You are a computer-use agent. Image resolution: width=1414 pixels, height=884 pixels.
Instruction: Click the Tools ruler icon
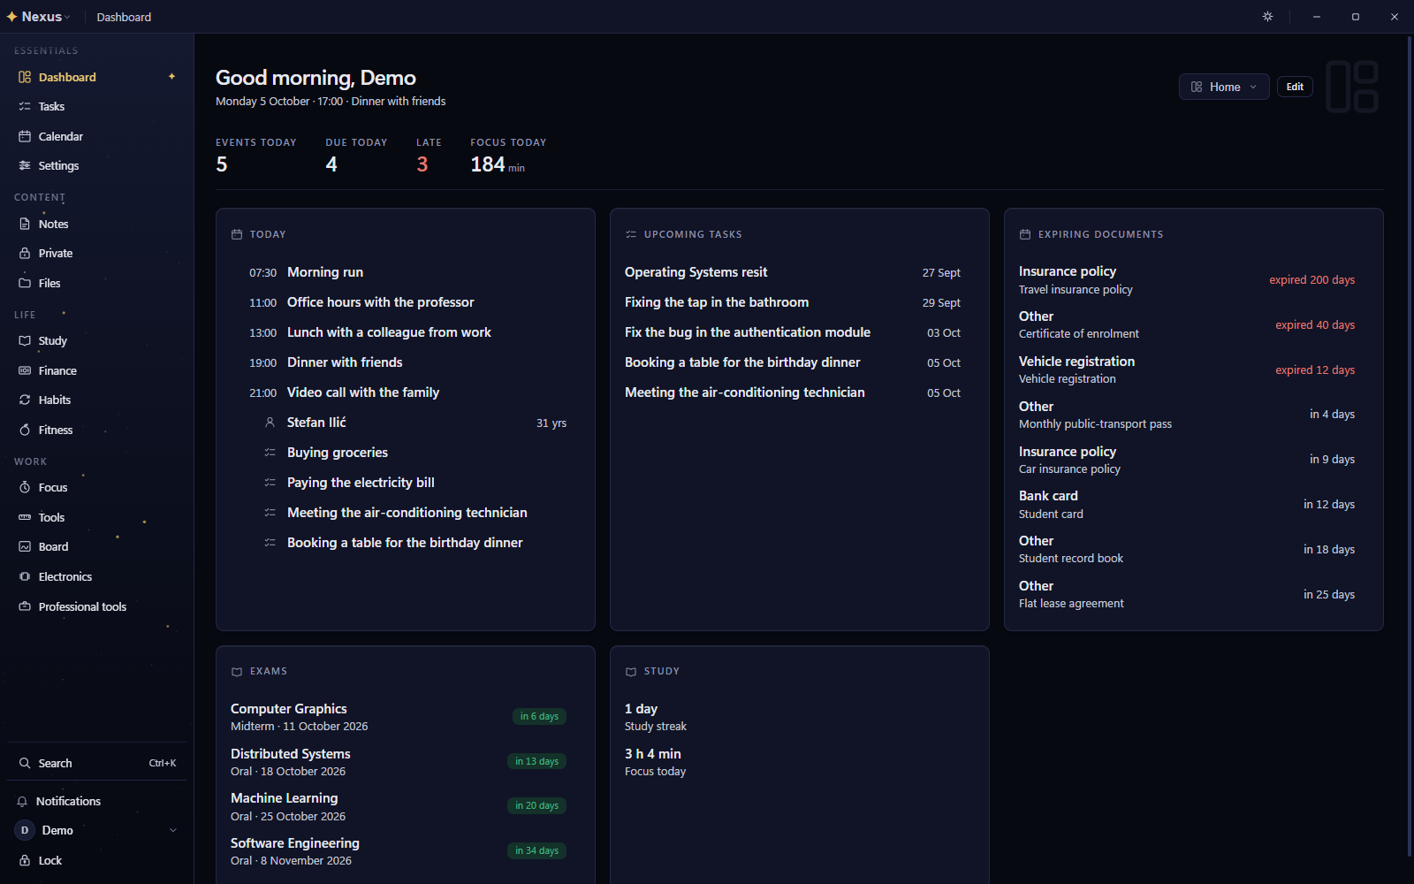click(x=25, y=517)
